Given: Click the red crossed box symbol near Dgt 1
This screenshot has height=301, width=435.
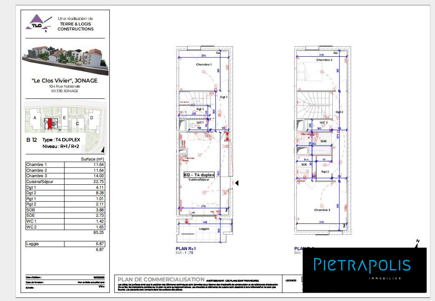Looking at the screenshot, I should (227, 136).
